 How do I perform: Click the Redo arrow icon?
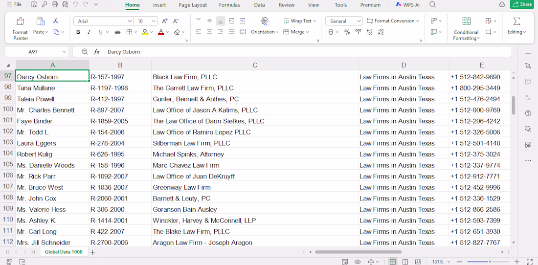coord(86,5)
